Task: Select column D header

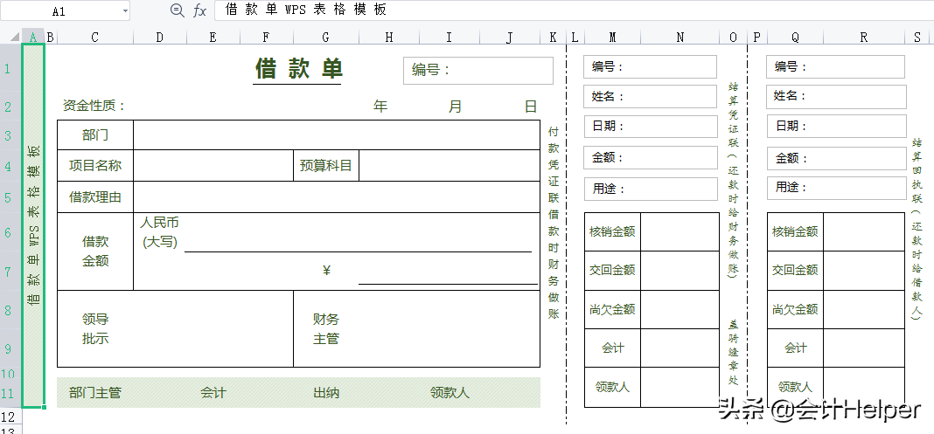Action: (x=160, y=38)
